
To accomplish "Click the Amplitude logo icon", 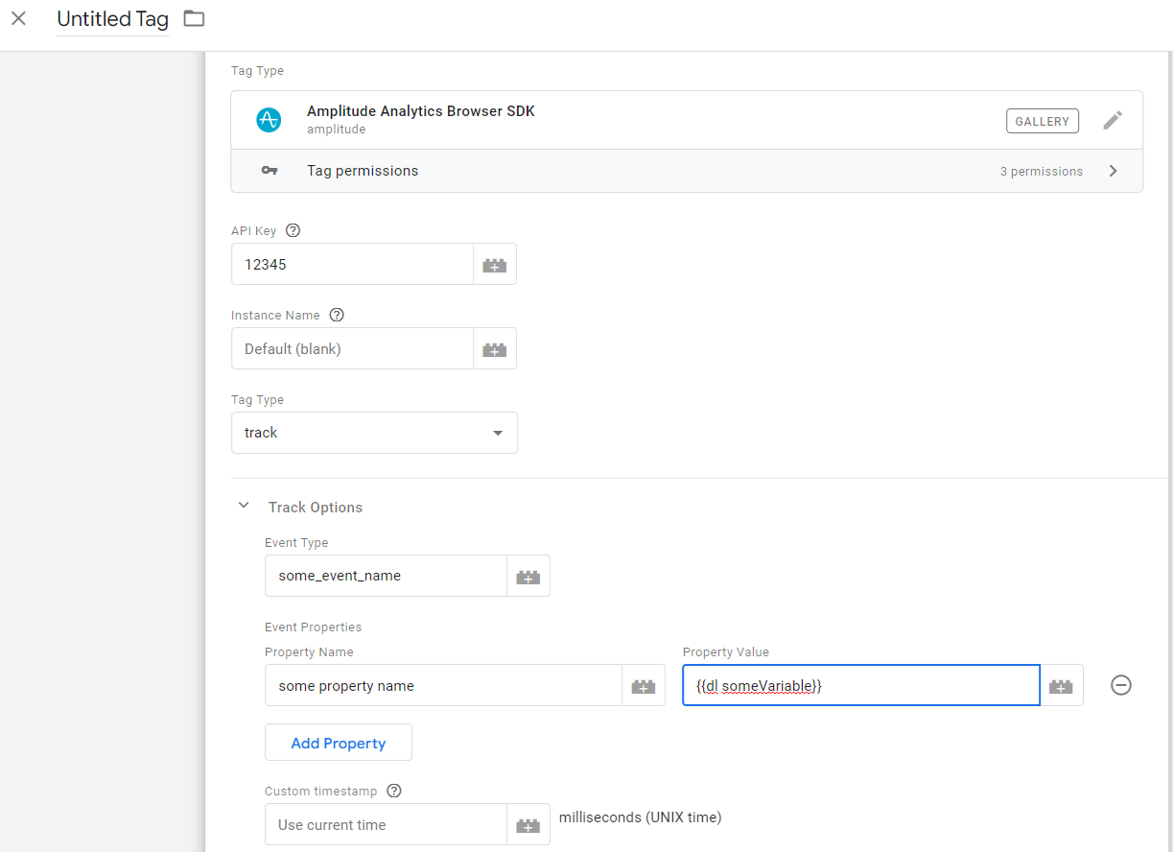I will coord(269,120).
